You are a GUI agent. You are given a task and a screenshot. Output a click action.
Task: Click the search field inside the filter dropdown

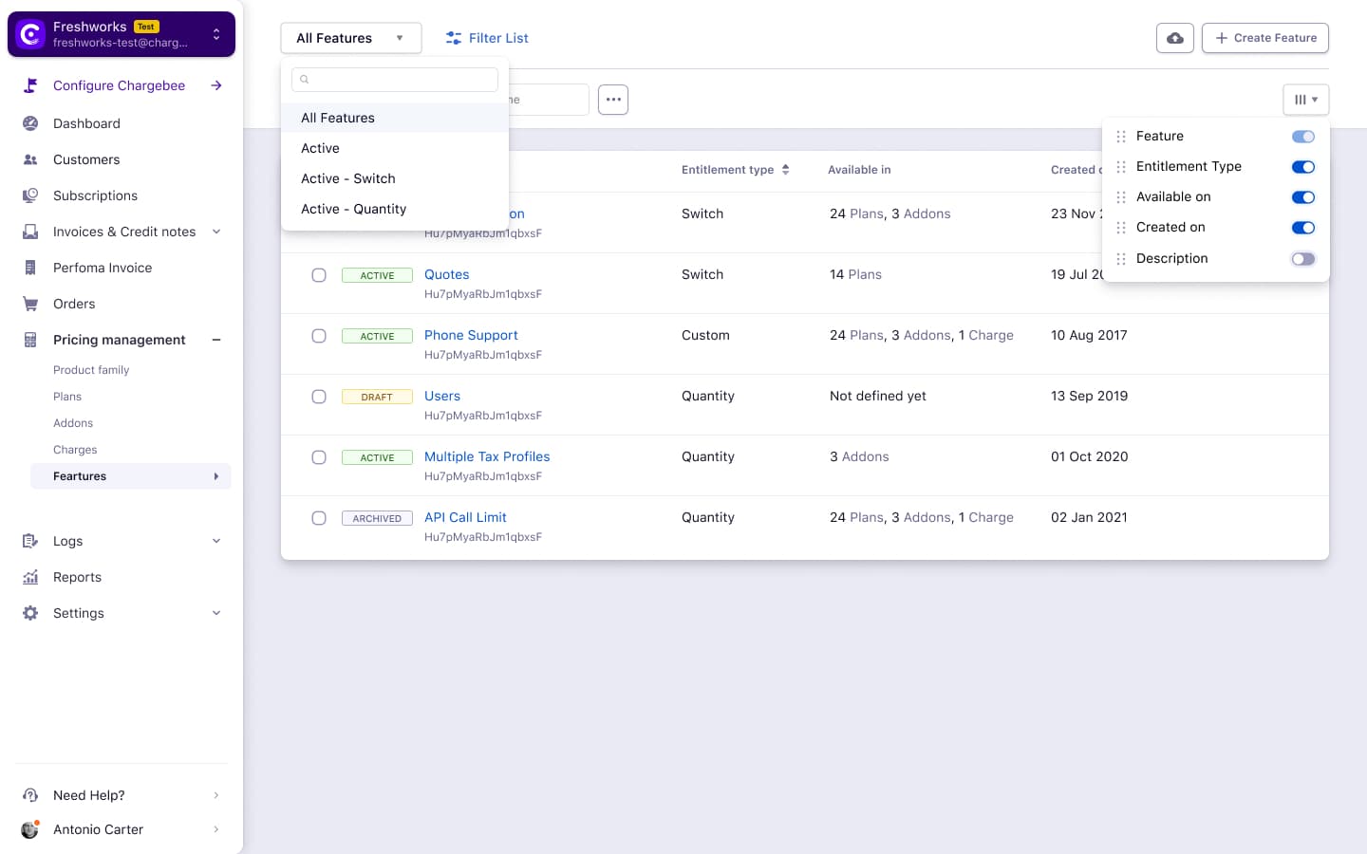tap(395, 80)
